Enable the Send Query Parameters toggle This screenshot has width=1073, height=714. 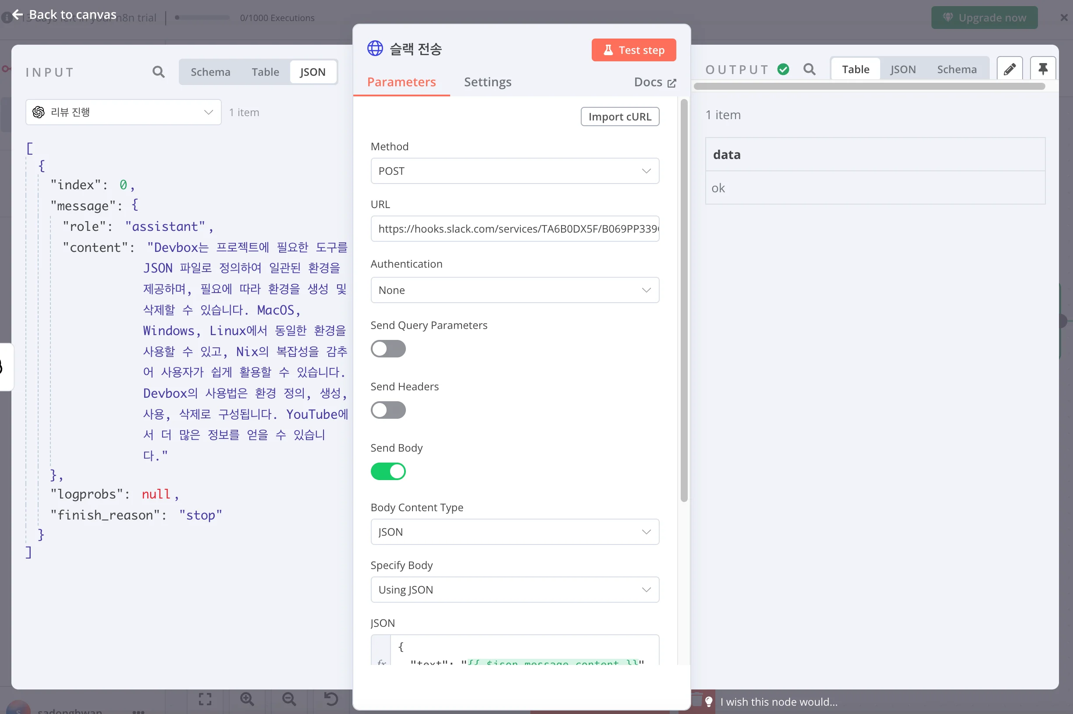click(388, 349)
